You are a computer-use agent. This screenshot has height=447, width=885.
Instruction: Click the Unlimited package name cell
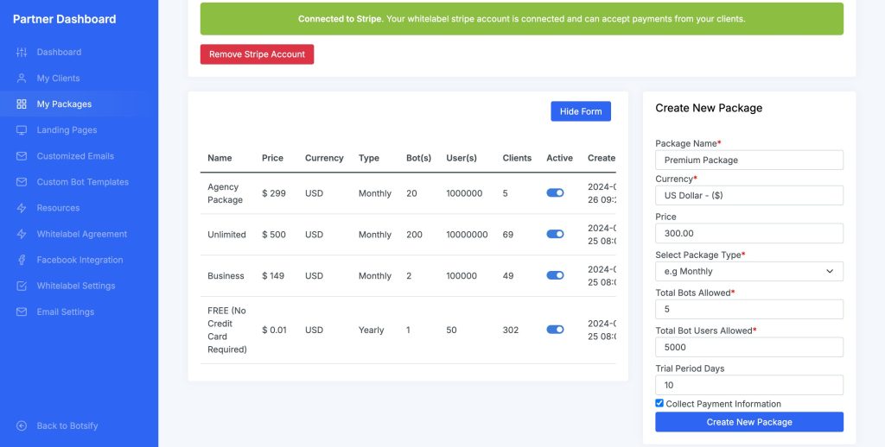coord(226,235)
